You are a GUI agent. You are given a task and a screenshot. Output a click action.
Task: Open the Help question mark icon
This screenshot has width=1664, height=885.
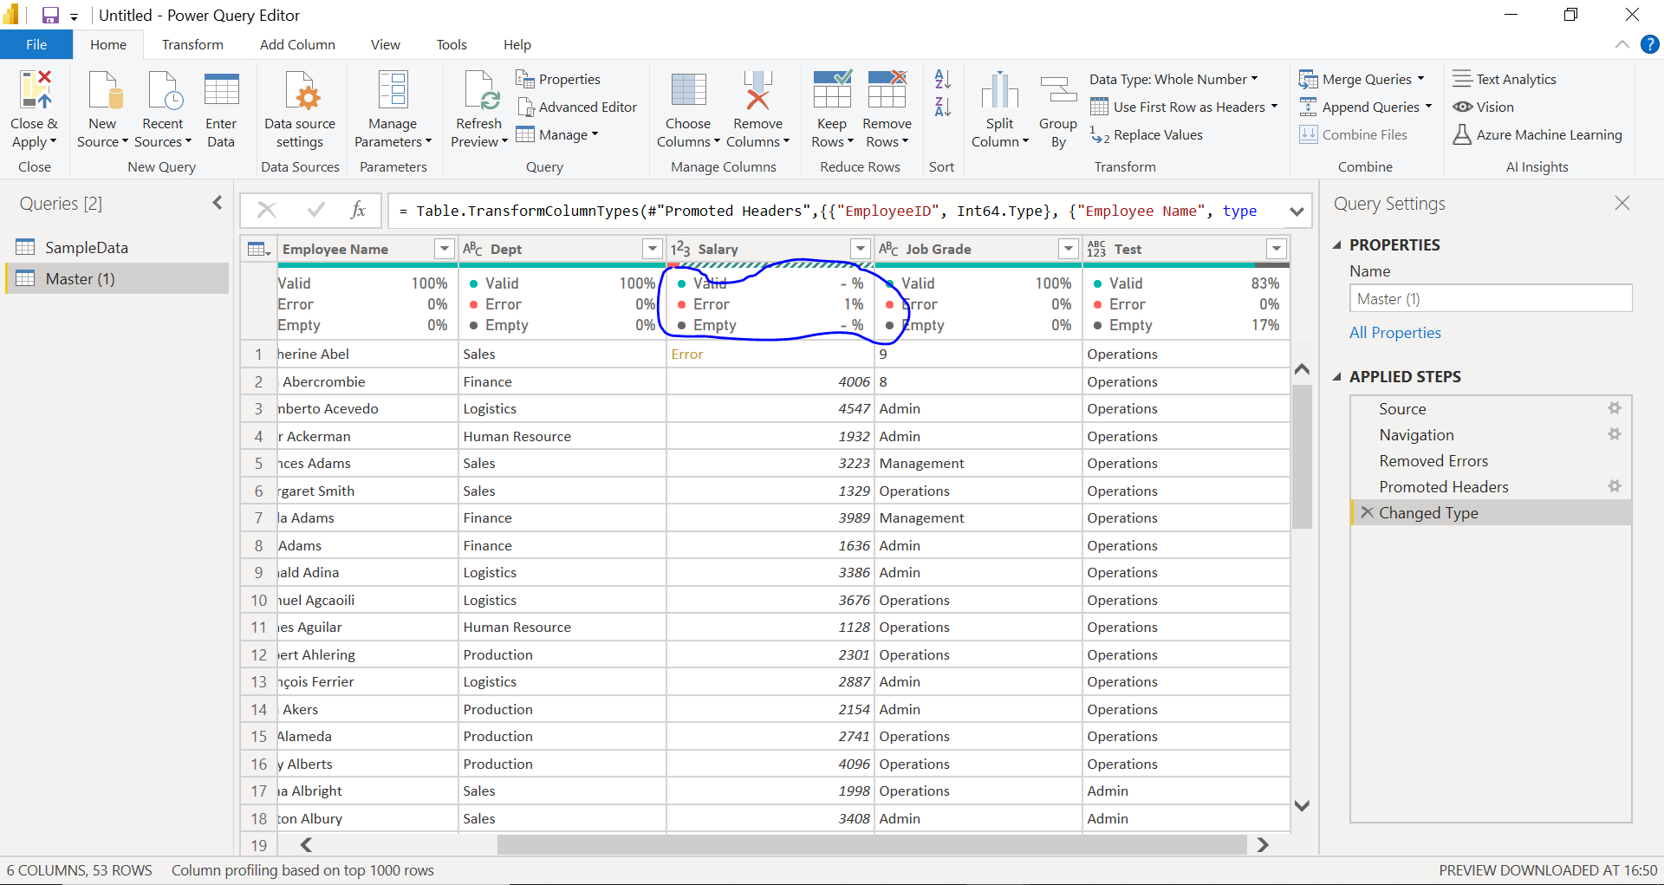coord(1649,44)
